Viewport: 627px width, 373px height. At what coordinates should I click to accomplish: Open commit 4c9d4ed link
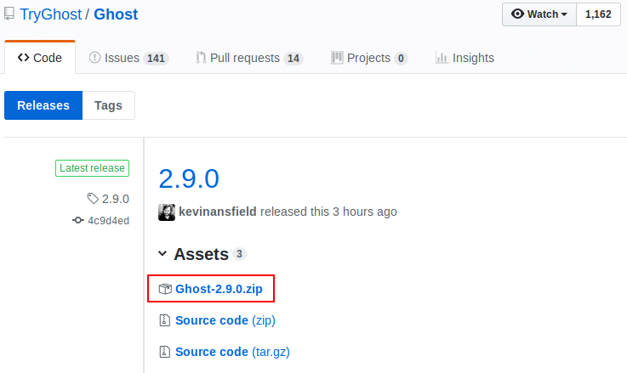click(108, 221)
